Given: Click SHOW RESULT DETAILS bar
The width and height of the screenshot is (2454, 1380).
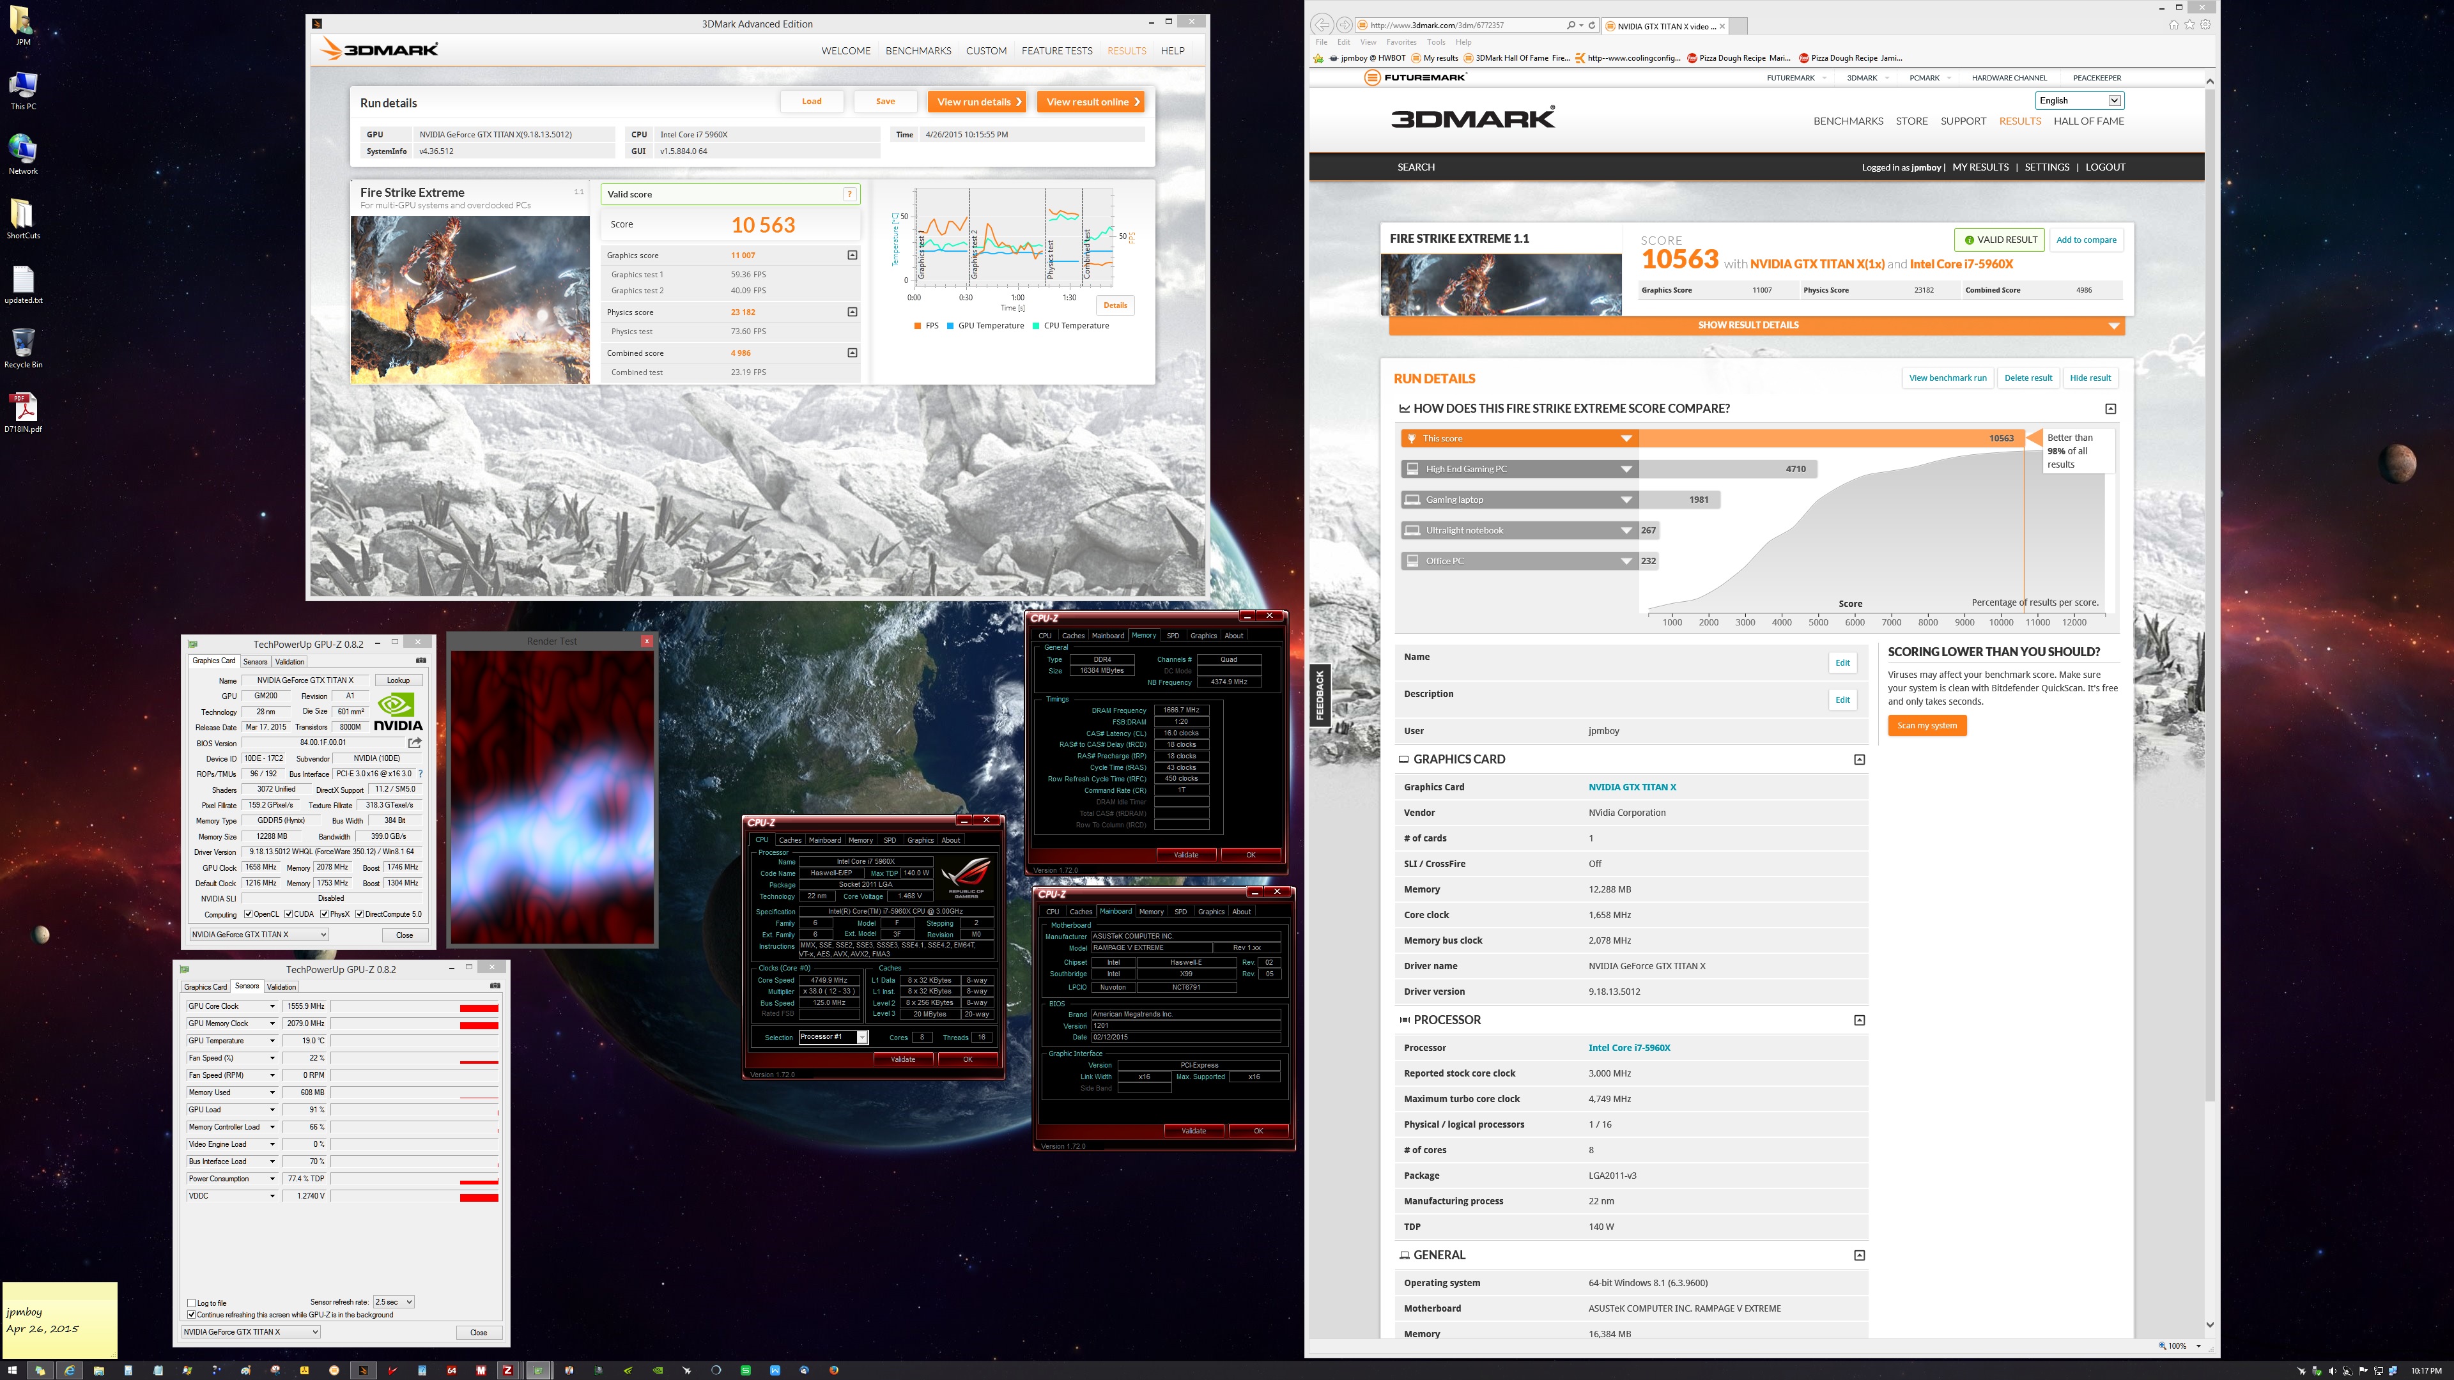Looking at the screenshot, I should (x=1757, y=326).
